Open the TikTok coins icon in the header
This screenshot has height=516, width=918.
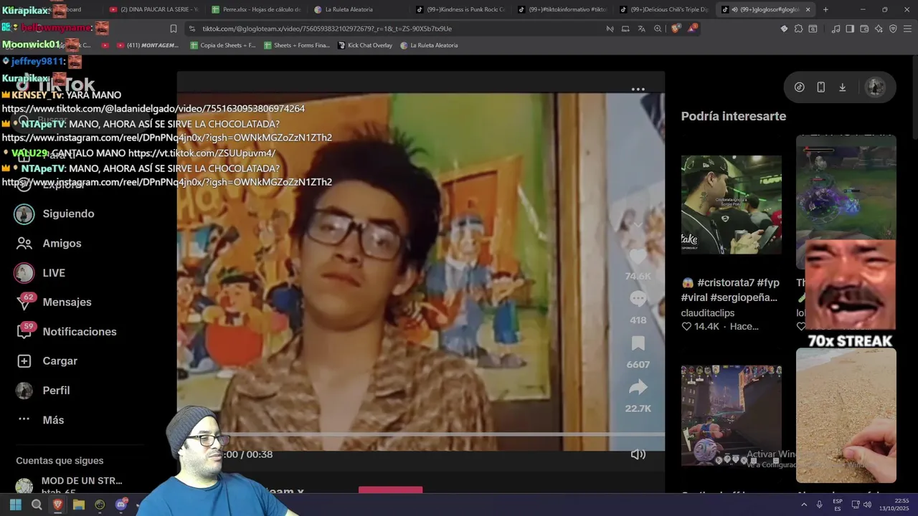[x=799, y=87]
